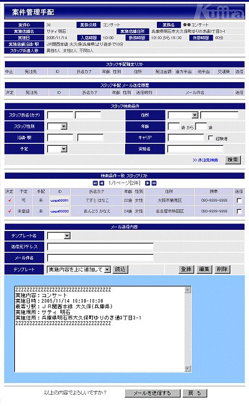
Task: Toggle 経験者 checkbox next to career field
Action: (x=210, y=138)
